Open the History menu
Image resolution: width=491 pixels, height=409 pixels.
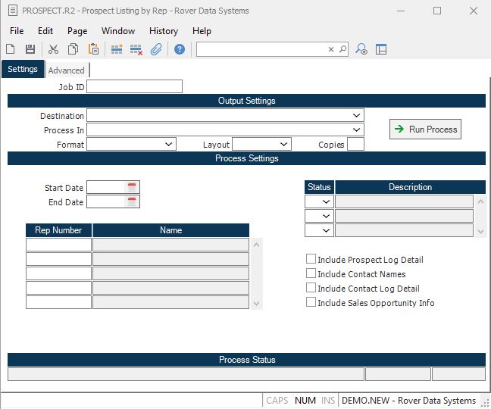163,31
